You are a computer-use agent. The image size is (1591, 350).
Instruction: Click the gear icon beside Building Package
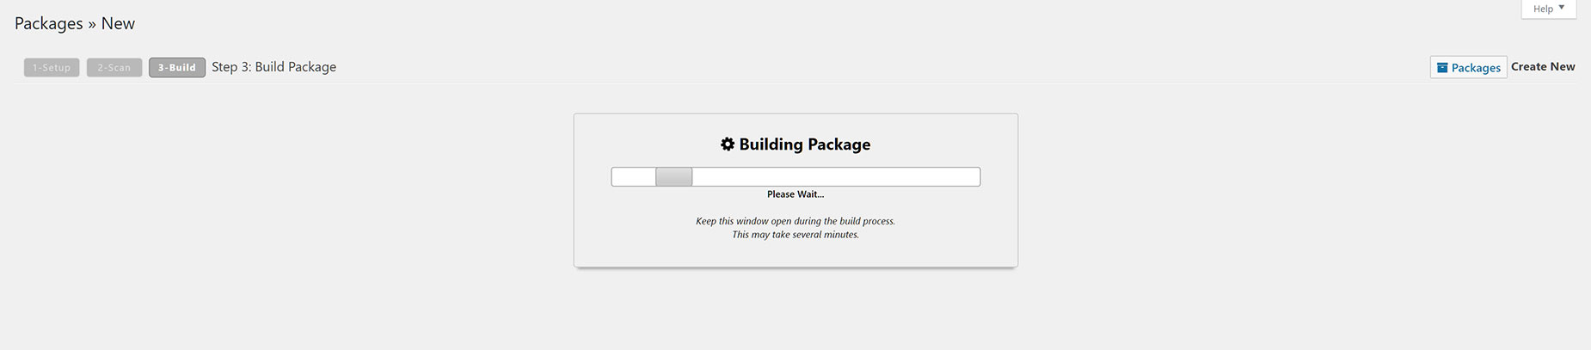pyautogui.click(x=728, y=144)
